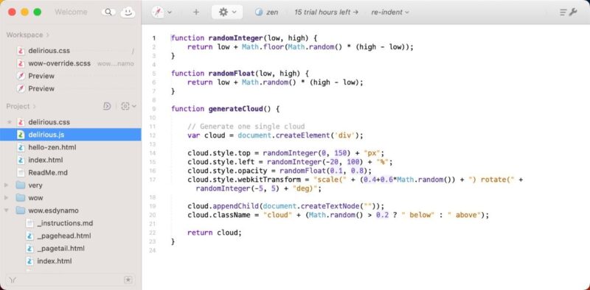Click the 'wow....namo' path label
The width and height of the screenshot is (590, 290).
click(x=116, y=64)
